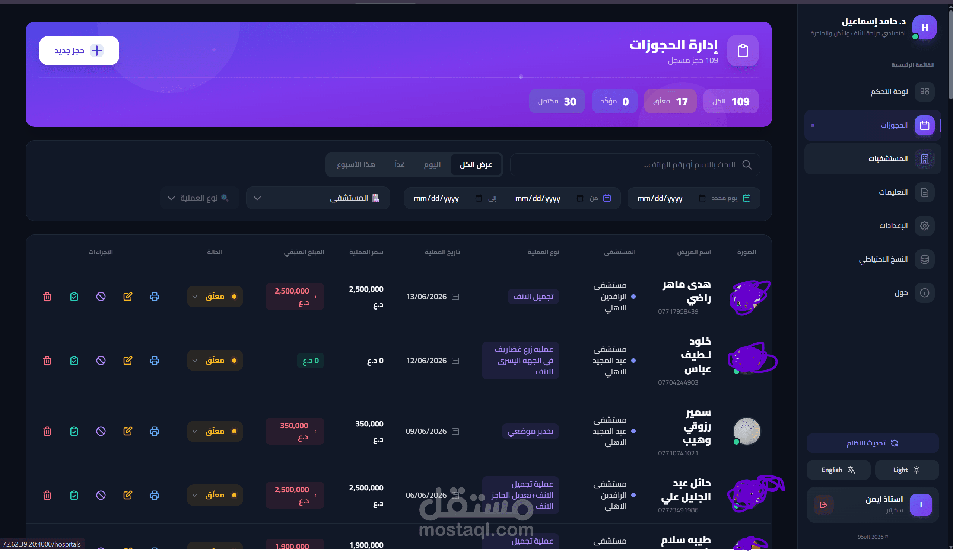Open الحجوزات in sidebar
Viewport: 953px width, 551px height.
[x=873, y=125]
